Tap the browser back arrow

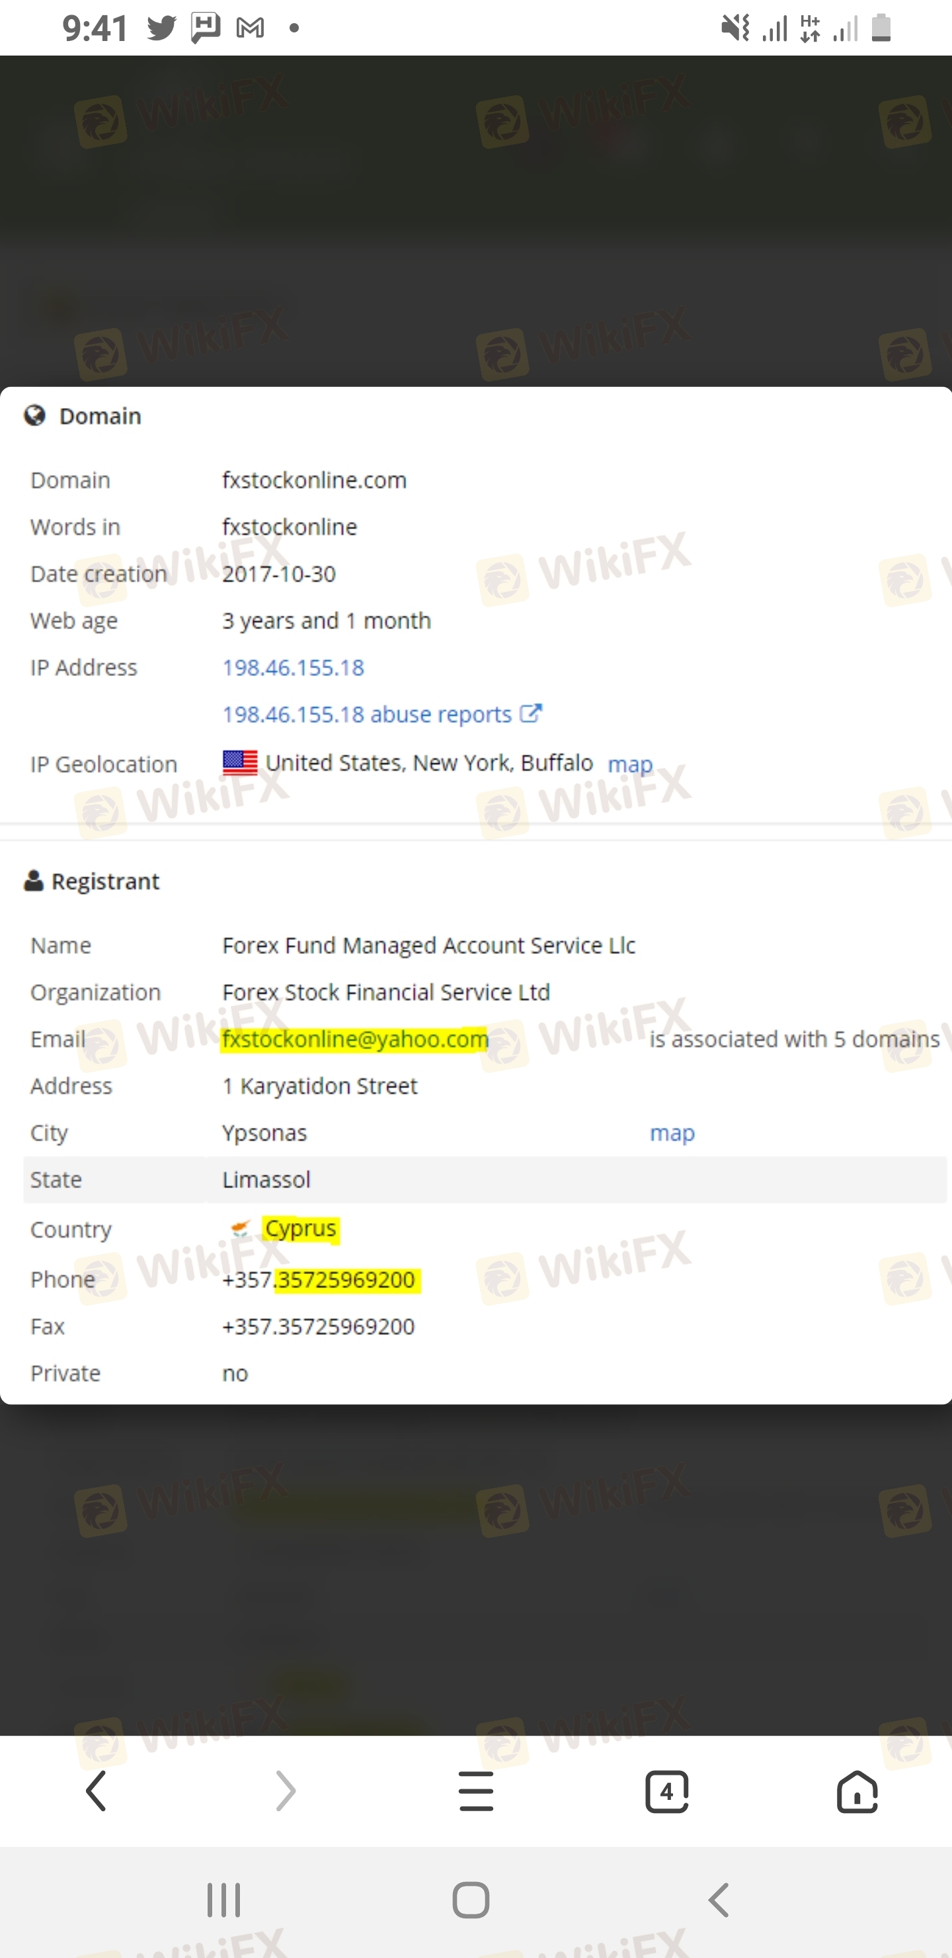97,1791
